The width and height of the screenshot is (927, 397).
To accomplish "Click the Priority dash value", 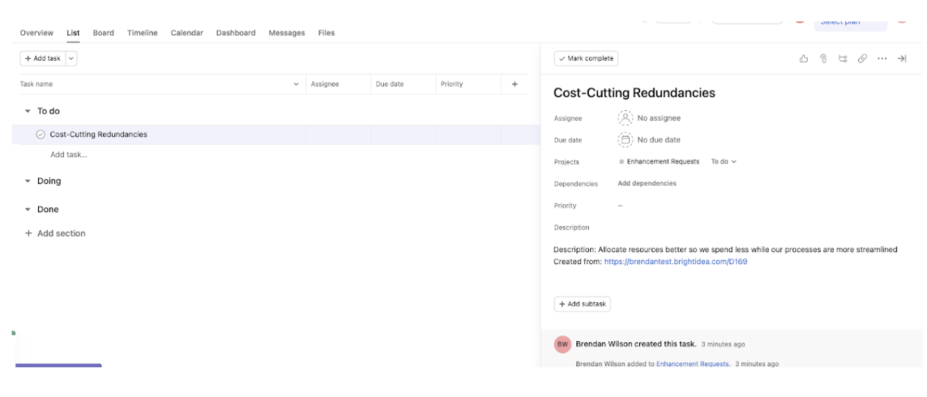I will (620, 206).
